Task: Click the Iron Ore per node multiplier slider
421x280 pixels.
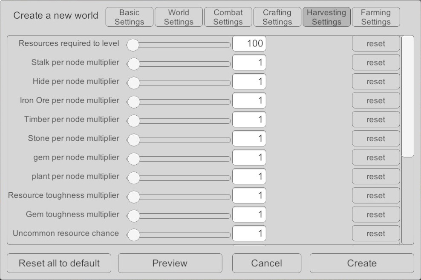Action: [x=179, y=101]
